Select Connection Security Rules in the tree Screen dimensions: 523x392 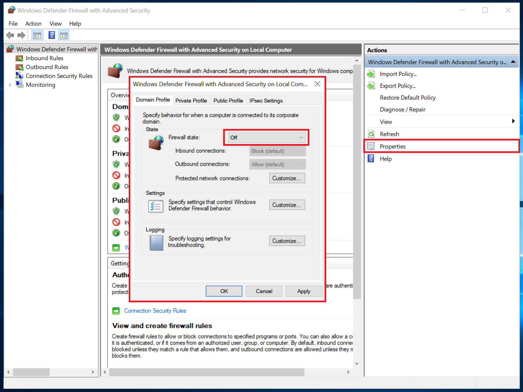59,76
